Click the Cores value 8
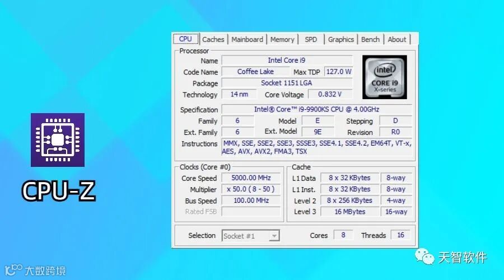 pyautogui.click(x=343, y=235)
